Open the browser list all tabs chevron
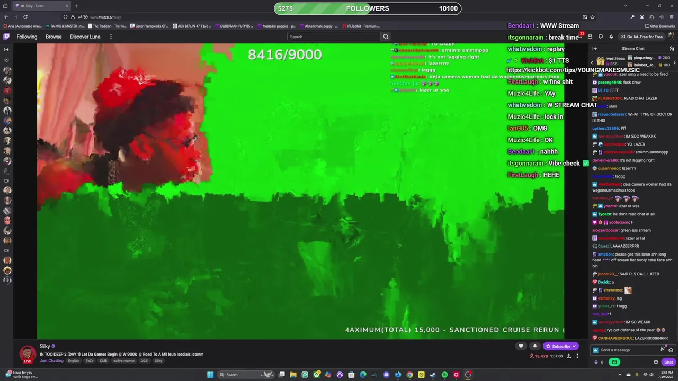678x381 pixels. (x=625, y=6)
